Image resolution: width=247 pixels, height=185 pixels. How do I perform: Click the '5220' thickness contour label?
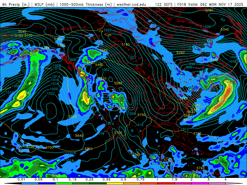61,45
